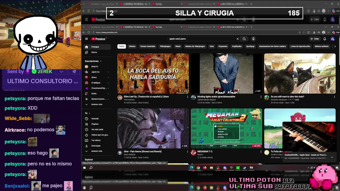Image resolution: width=340 pixels, height=191 pixels.
Task: Open Videos que me gustan in sidebar
Action: (97, 135)
